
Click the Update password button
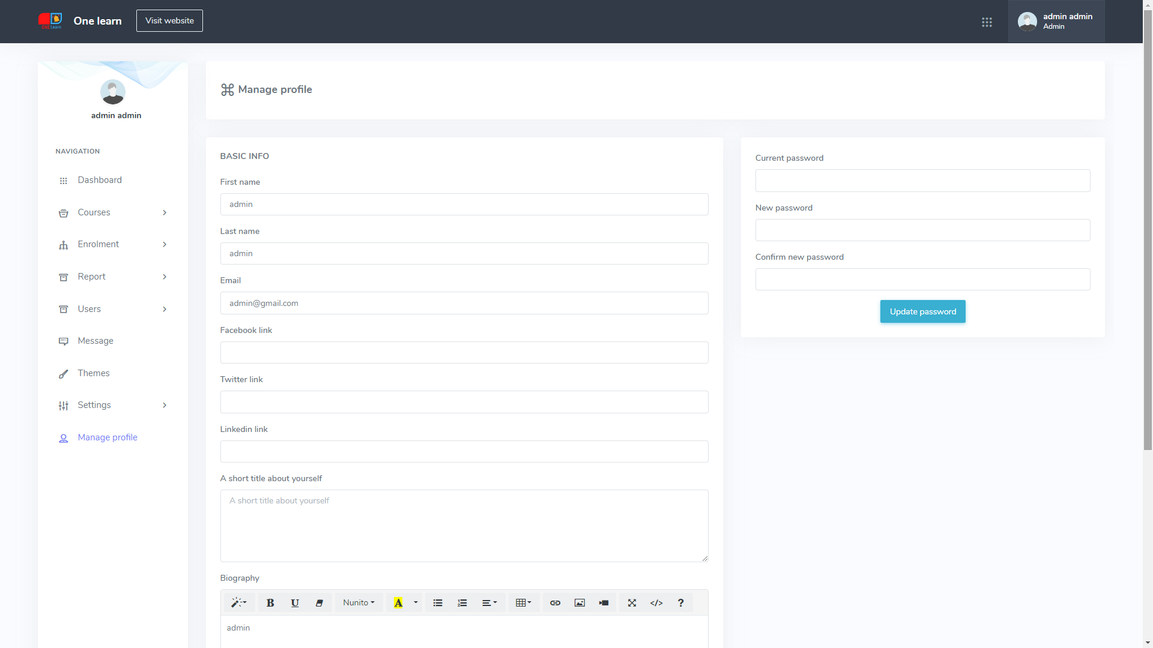coord(922,311)
